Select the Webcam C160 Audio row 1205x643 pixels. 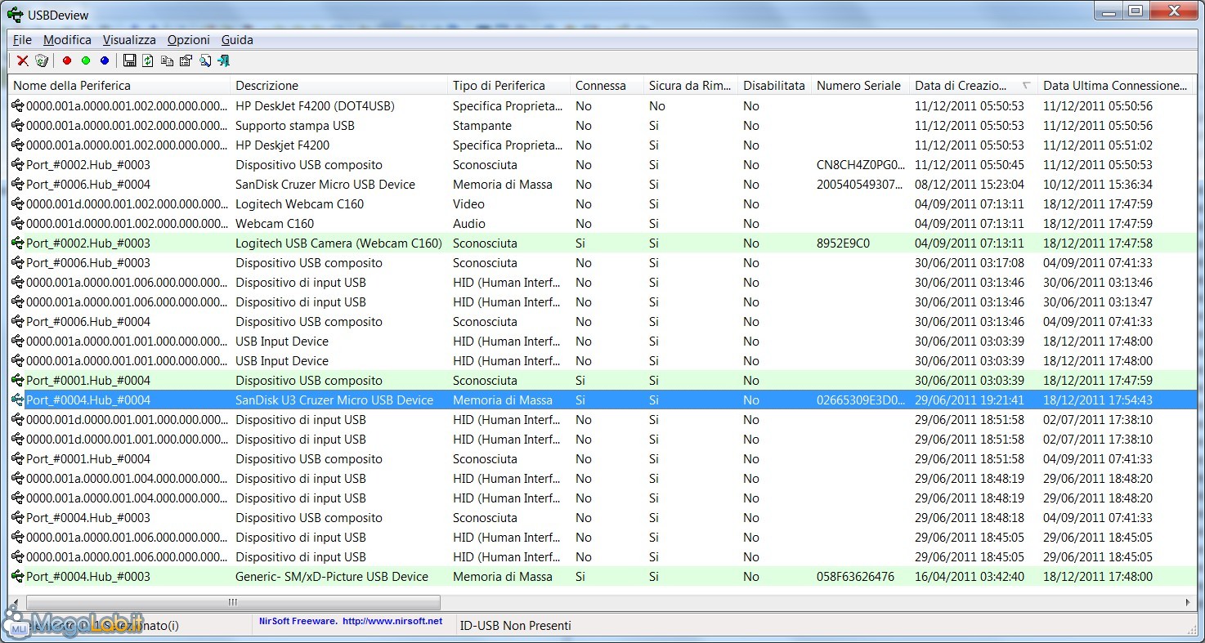(602, 223)
